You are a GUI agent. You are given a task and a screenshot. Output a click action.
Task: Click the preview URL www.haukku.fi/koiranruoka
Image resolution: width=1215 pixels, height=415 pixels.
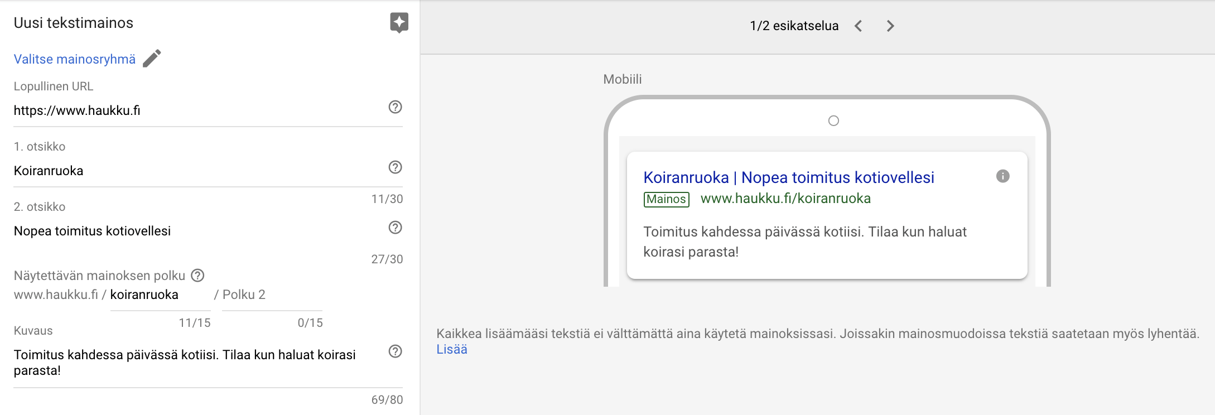coord(785,199)
